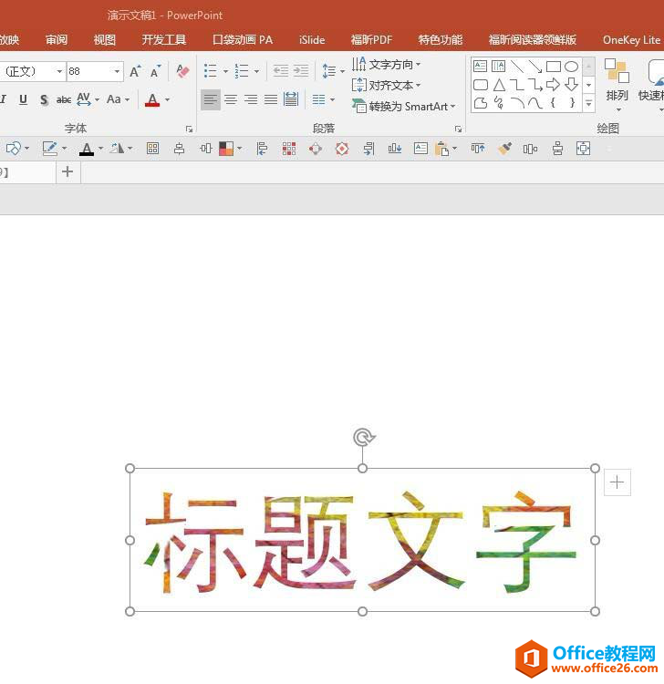The width and height of the screenshot is (664, 684).
Task: Click the flip or rotate icon in toolbar
Action: (117, 149)
